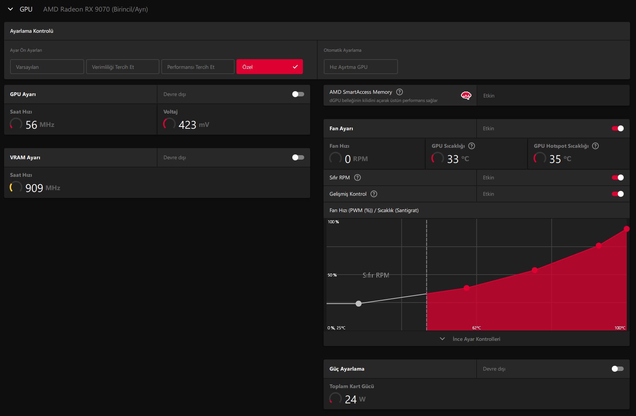Click the Hız Aşırtma GPU auto-tuning button
The height and width of the screenshot is (416, 636).
point(360,67)
